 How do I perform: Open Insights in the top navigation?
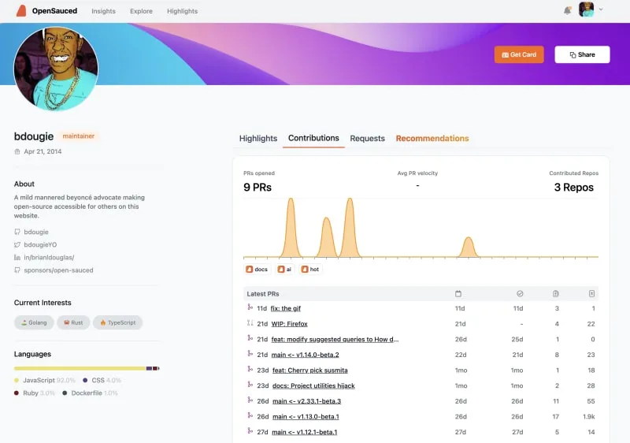point(103,11)
